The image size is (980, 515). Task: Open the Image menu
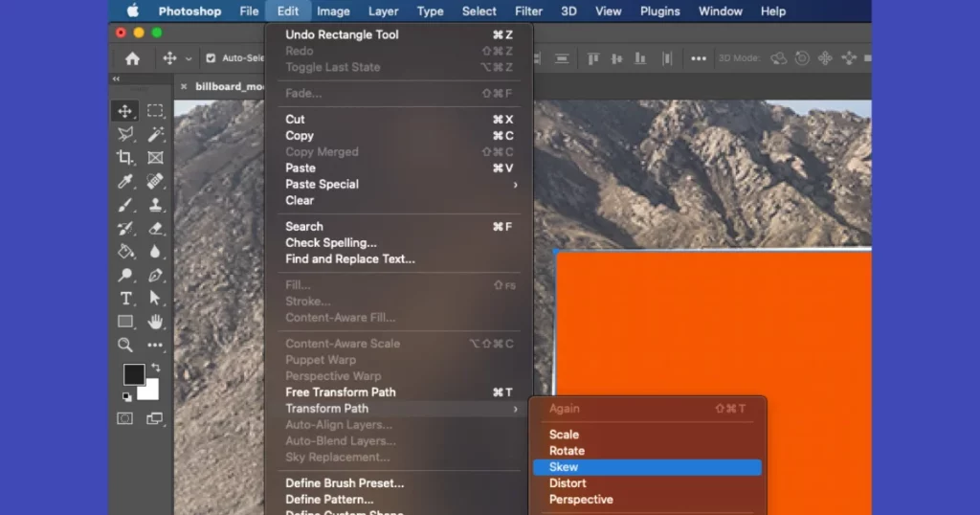[333, 11]
